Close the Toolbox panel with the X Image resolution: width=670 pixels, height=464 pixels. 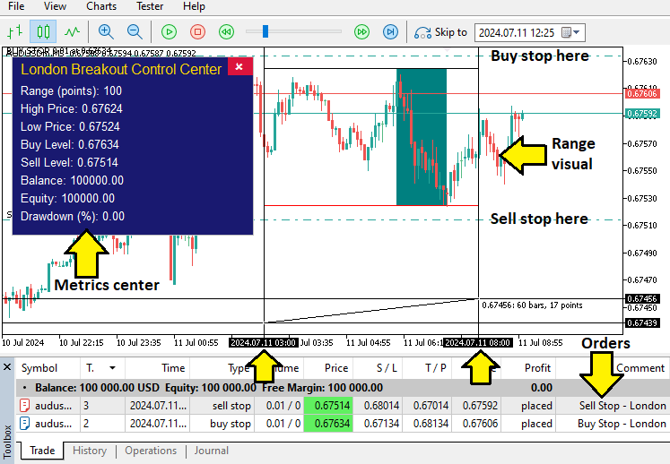[x=7, y=367]
